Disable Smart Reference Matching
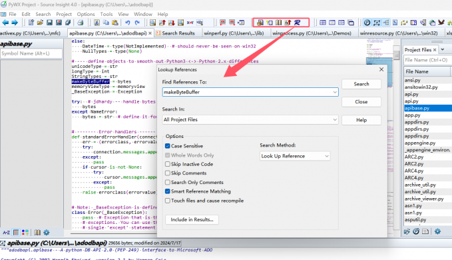The width and height of the screenshot is (452, 260). click(168, 191)
